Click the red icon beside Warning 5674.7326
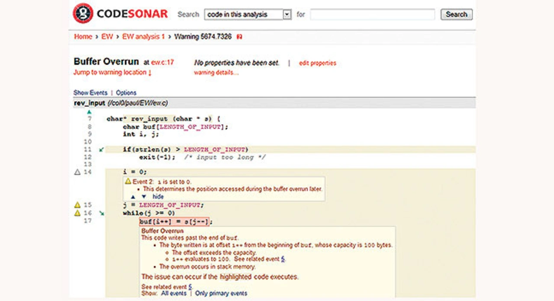 tap(239, 37)
